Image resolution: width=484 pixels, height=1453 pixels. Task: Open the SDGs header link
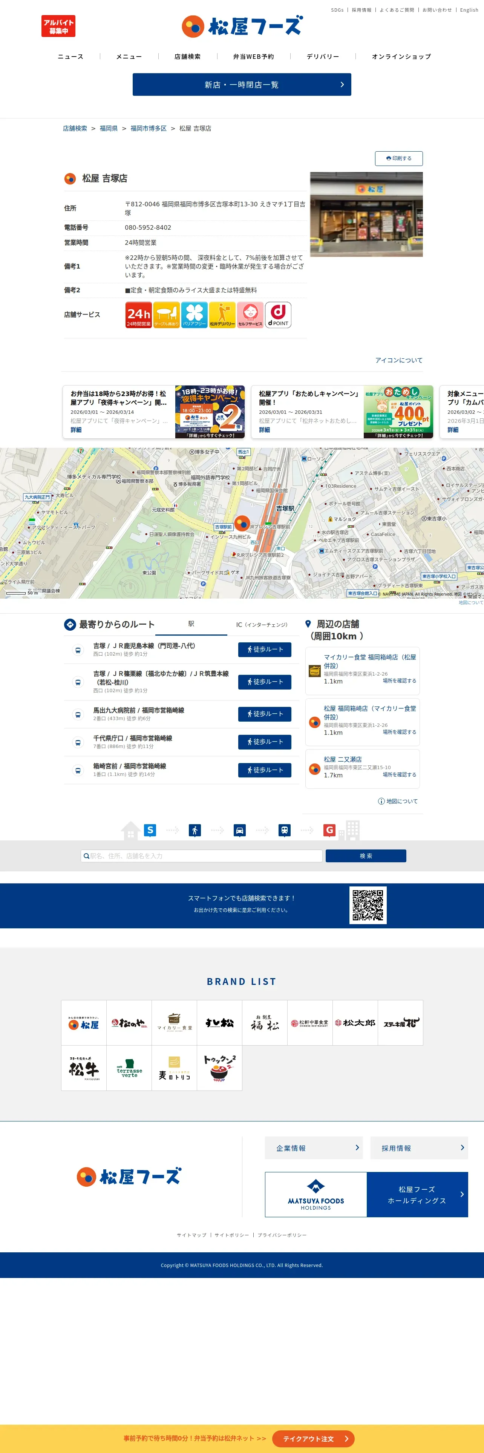[x=337, y=10]
